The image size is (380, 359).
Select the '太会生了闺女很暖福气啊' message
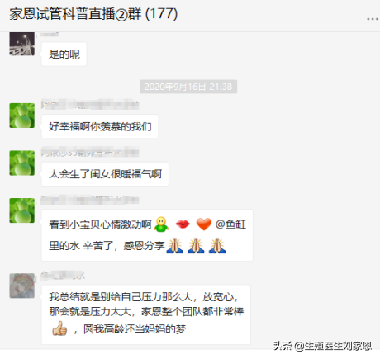tap(105, 174)
